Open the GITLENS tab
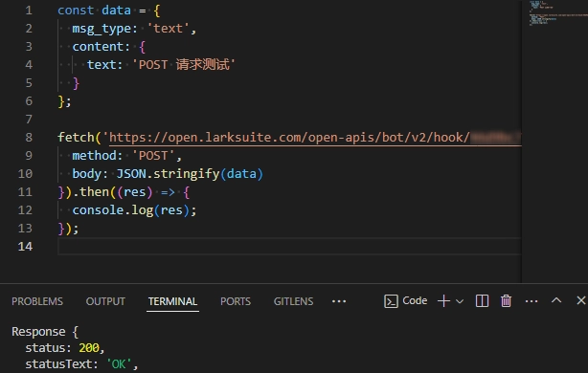Image resolution: width=588 pixels, height=373 pixels. point(293,301)
